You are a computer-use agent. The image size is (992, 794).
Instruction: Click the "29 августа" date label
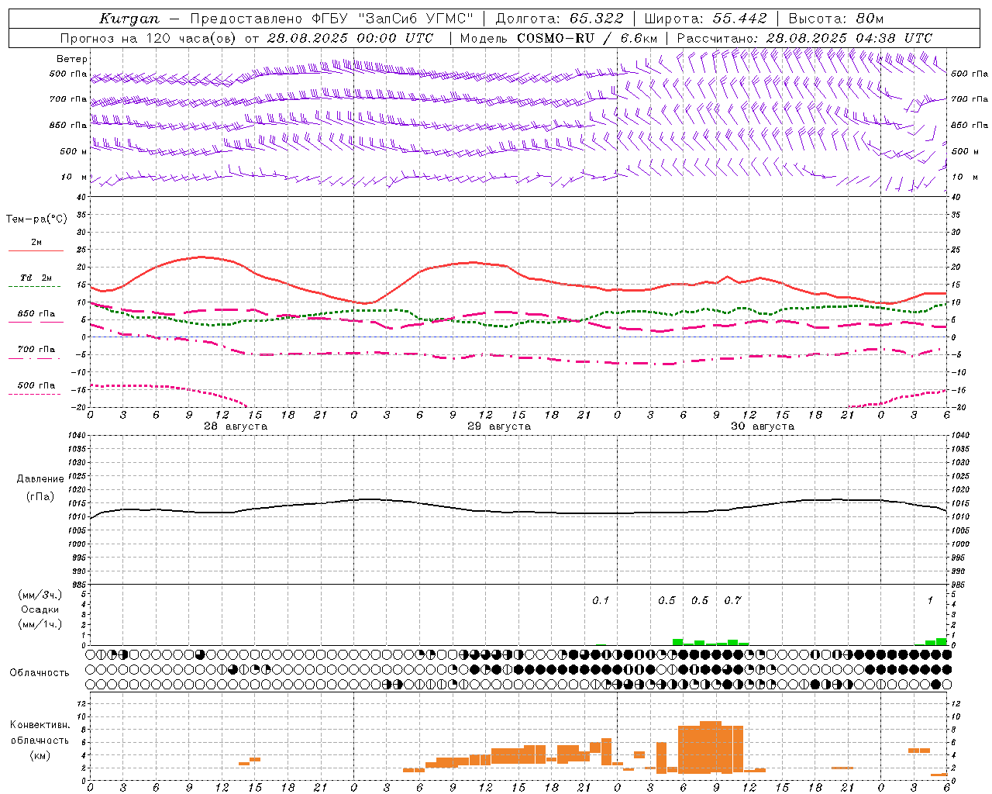499,426
